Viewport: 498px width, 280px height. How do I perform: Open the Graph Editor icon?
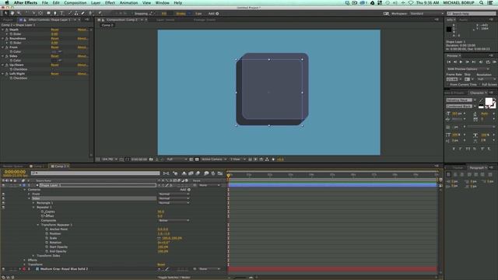pyautogui.click(x=220, y=173)
